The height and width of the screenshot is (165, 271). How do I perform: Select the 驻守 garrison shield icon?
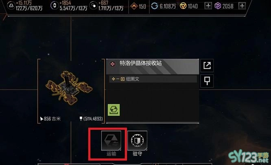[137, 140]
